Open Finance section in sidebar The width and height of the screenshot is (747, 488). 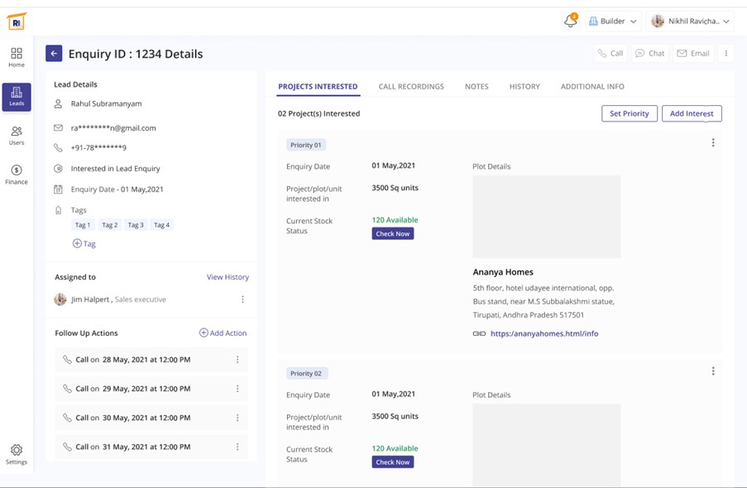click(x=17, y=175)
